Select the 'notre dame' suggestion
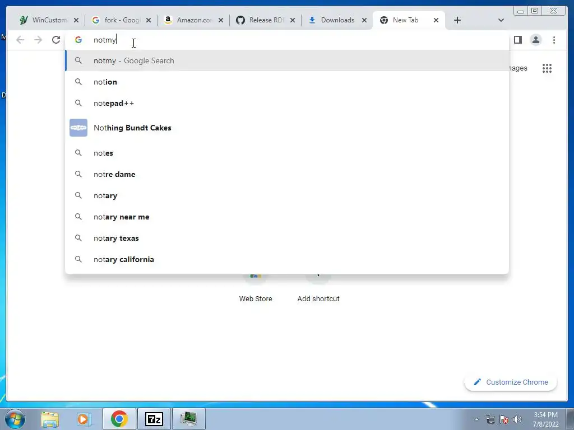This screenshot has width=574, height=430. click(288, 174)
